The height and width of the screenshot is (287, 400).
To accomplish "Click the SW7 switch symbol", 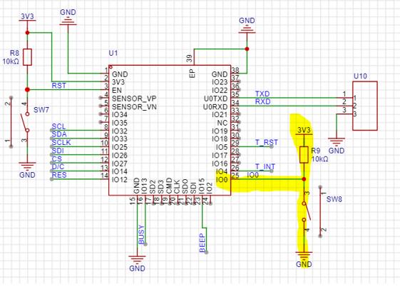I will click(26, 122).
